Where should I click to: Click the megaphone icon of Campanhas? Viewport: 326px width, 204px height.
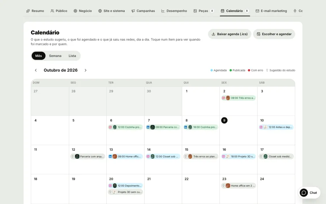pos(133,11)
